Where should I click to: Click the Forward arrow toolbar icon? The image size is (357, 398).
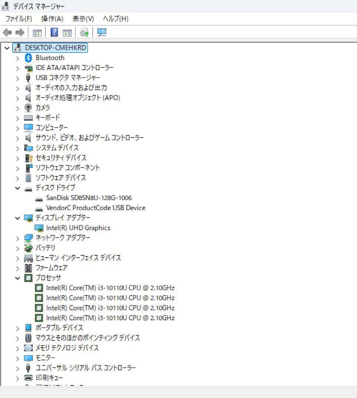(x=20, y=32)
